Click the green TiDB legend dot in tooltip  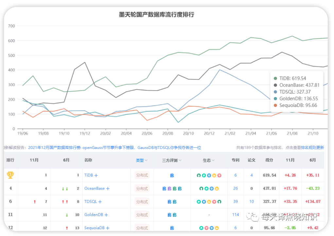275,78
